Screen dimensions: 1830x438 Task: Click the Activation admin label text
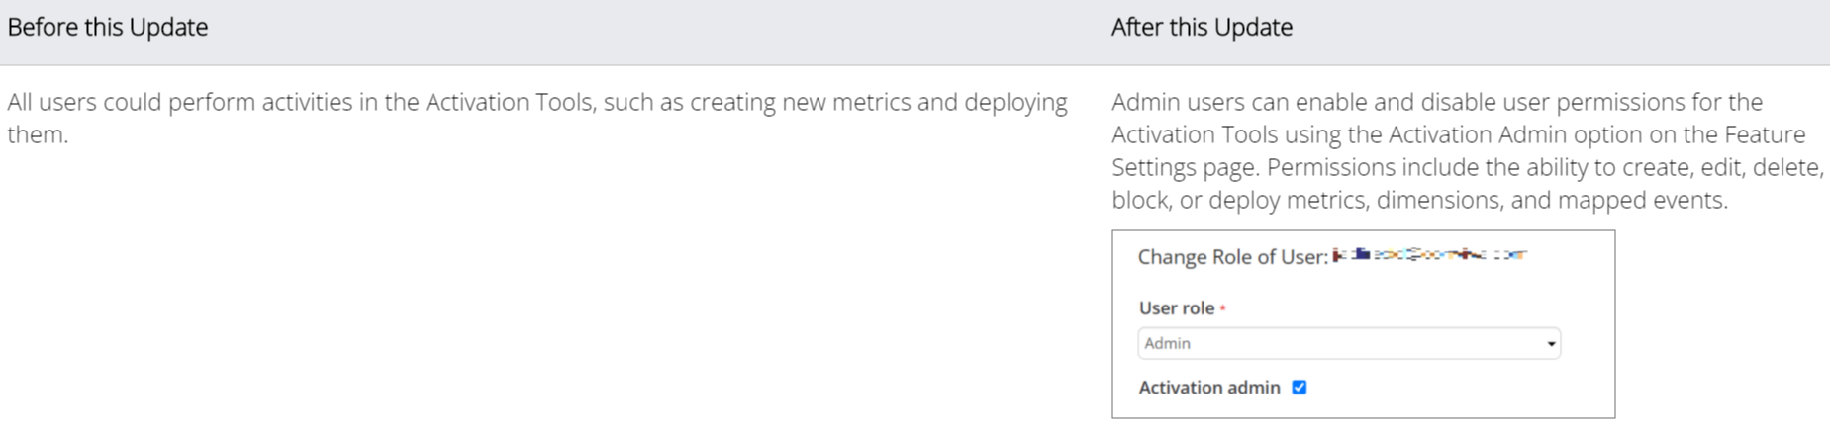coord(1208,388)
